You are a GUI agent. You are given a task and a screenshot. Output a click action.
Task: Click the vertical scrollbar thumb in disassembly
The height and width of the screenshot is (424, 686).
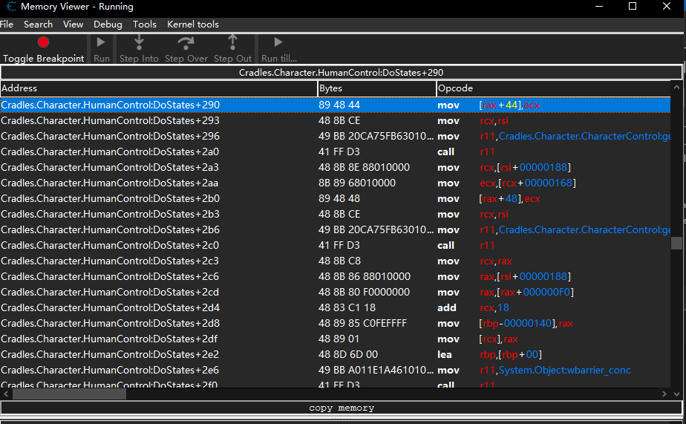point(676,243)
